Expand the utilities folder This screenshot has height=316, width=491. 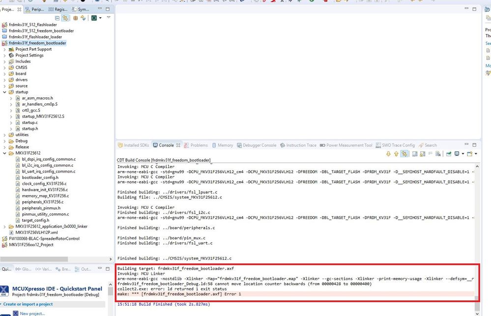pos(4,135)
